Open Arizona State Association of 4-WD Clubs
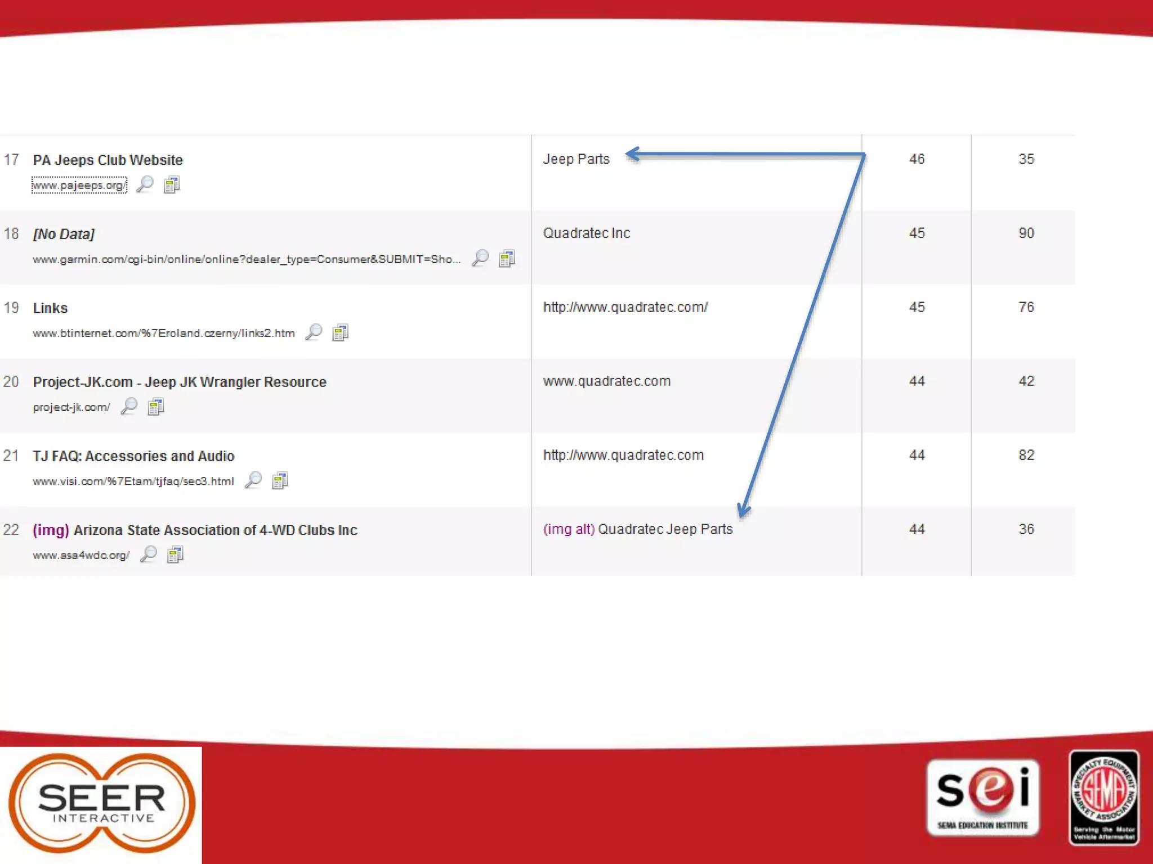The image size is (1153, 864). pyautogui.click(x=215, y=530)
